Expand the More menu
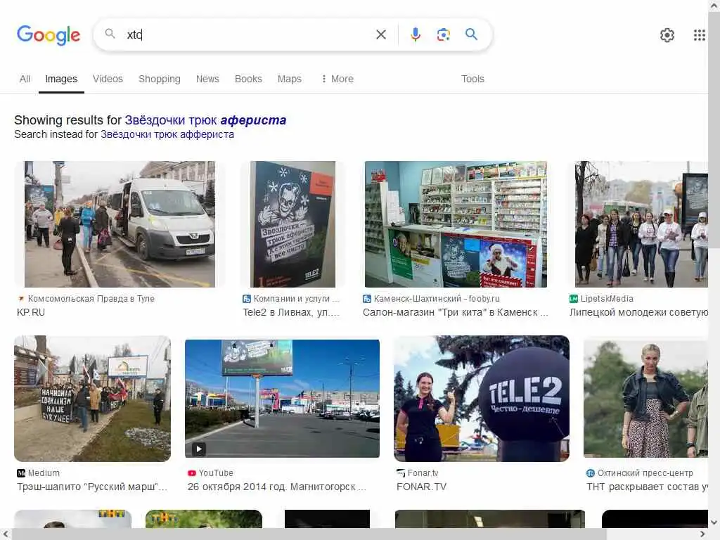 pyautogui.click(x=337, y=79)
